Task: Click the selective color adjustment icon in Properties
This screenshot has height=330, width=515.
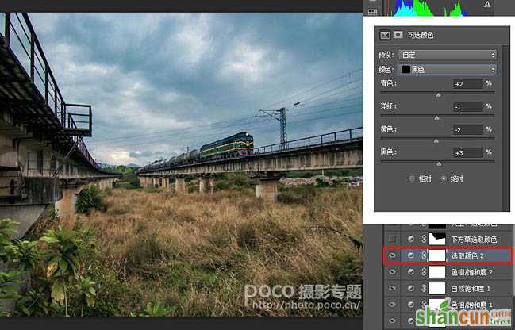Action: point(385,35)
